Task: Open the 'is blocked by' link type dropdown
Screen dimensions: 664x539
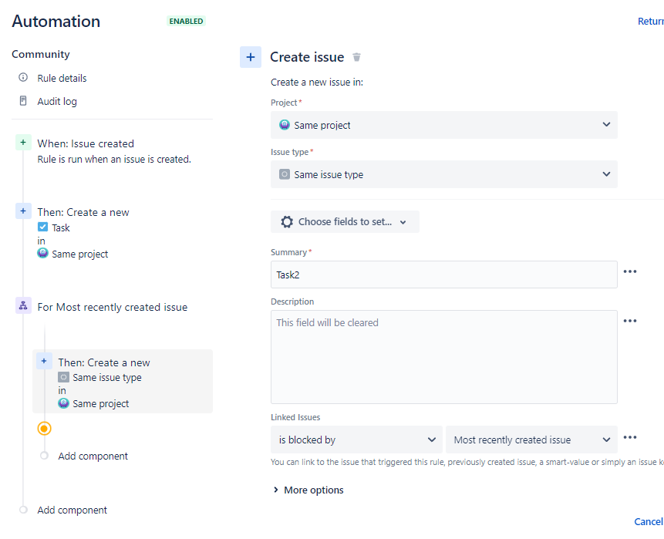Action: (x=356, y=440)
